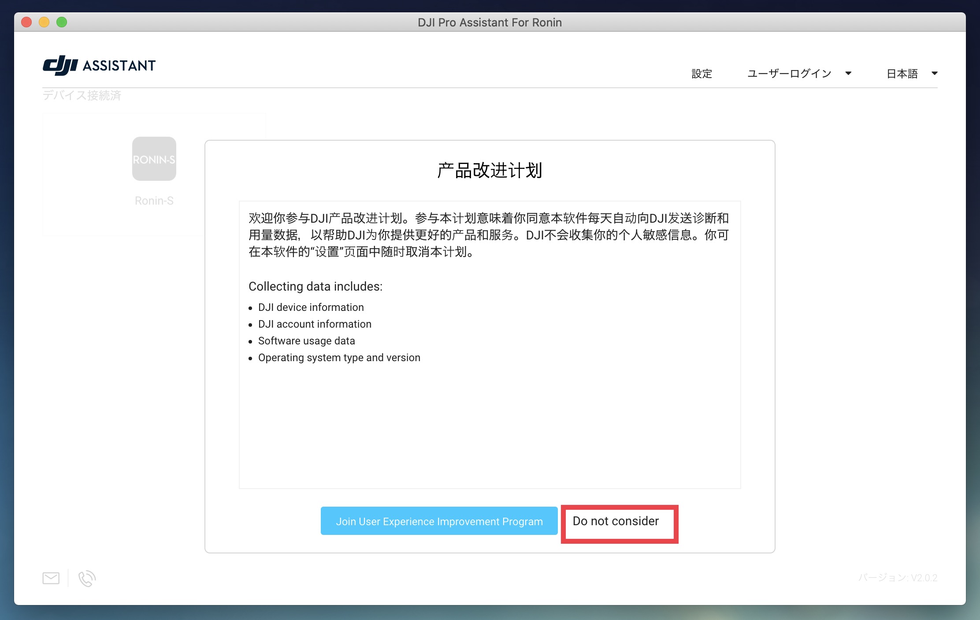Minimize the window with yellow button
The image size is (980, 620).
(44, 22)
